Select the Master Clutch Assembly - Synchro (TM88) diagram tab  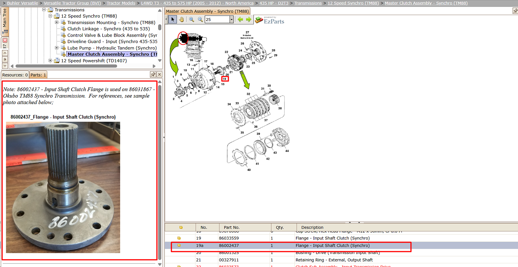pyautogui.click(x=207, y=11)
